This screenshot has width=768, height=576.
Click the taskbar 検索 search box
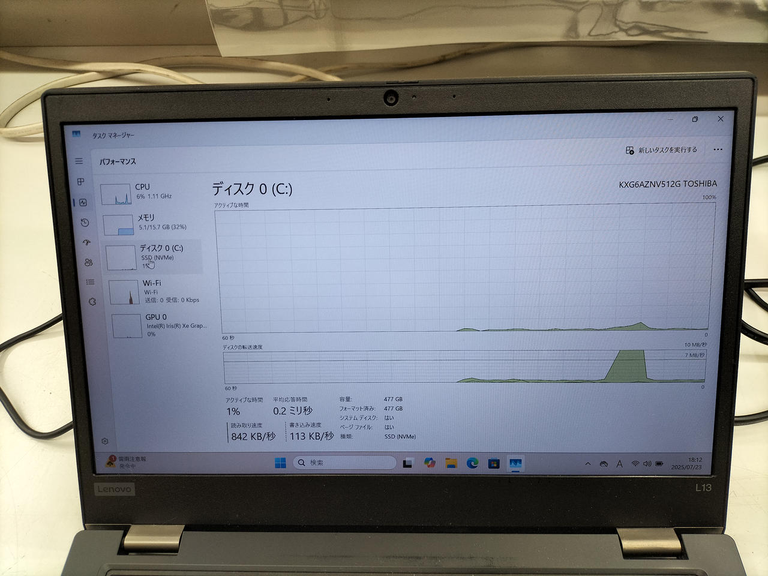(345, 463)
